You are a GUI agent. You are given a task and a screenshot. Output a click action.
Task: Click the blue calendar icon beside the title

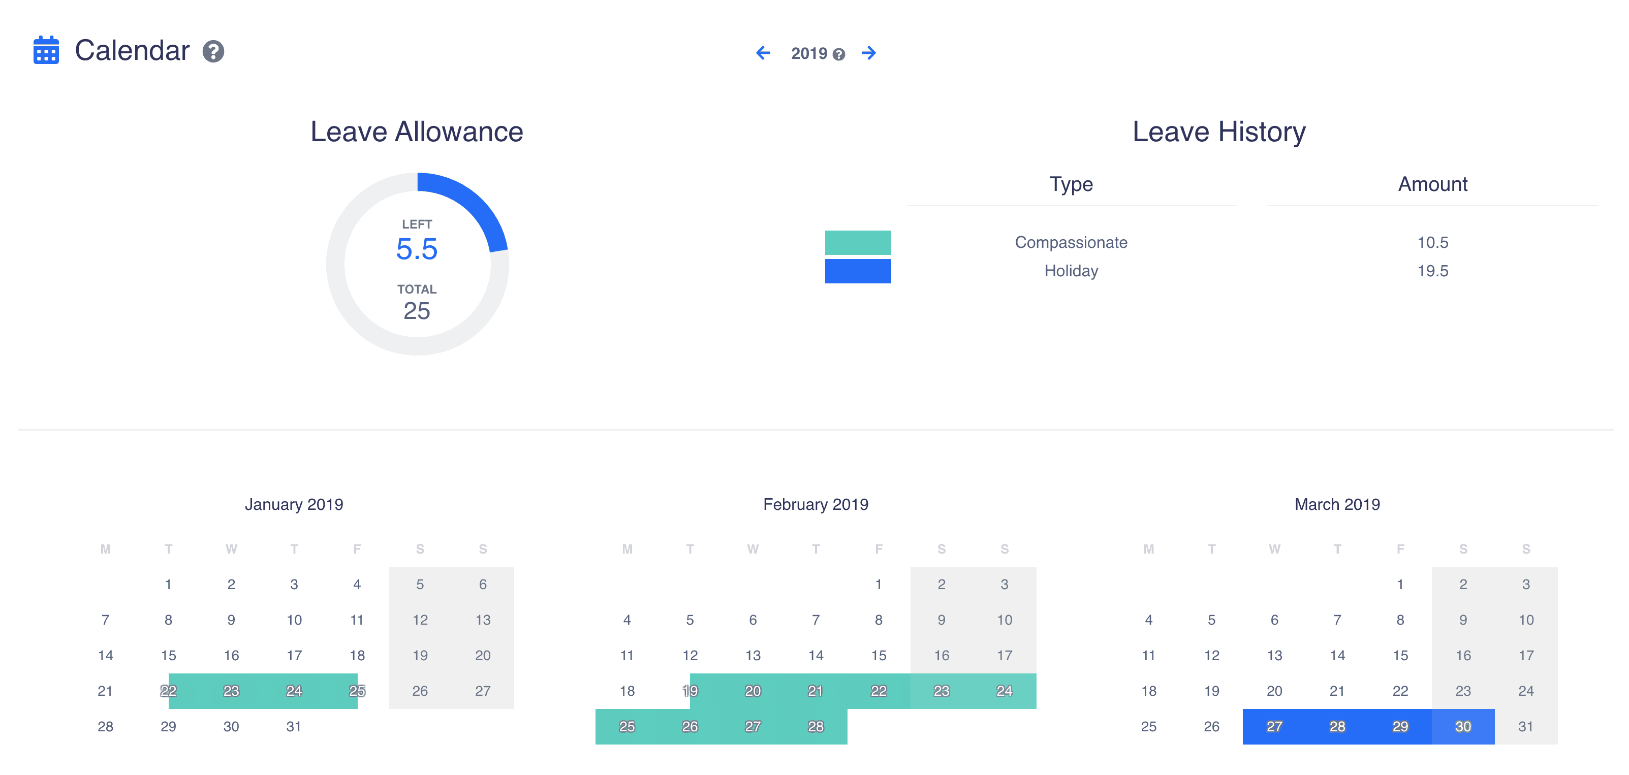click(x=46, y=50)
